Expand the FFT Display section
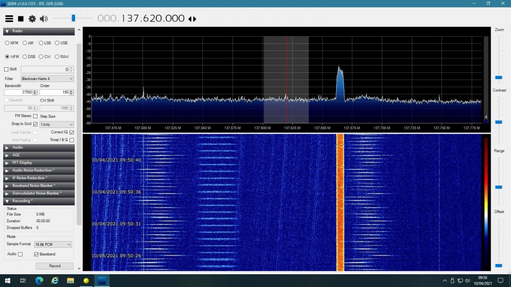Image resolution: width=511 pixels, height=287 pixels. tap(39, 163)
